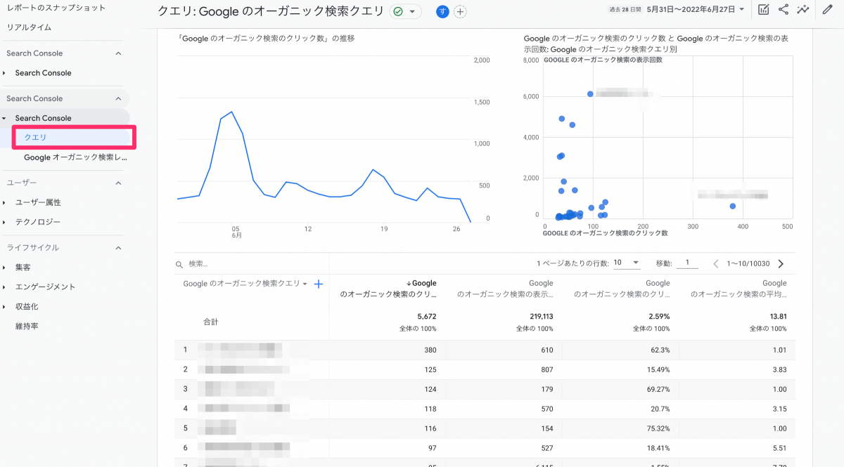Click the blue 'す' all-users segment badge
Image resolution: width=844 pixels, height=467 pixels.
coord(442,12)
